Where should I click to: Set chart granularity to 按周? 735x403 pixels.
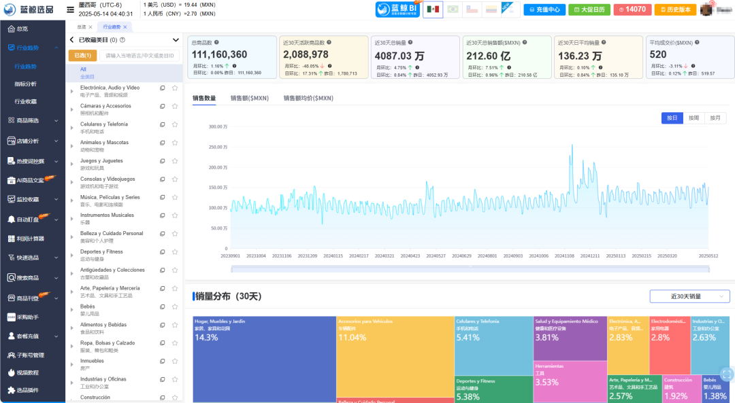coord(693,118)
